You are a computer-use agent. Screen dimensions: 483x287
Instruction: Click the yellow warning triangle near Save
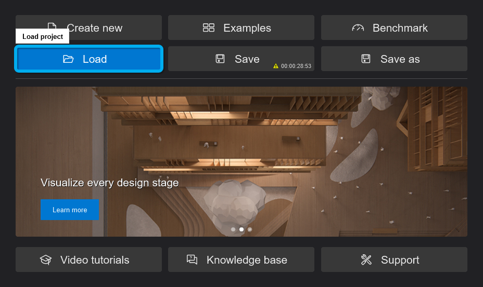[276, 66]
